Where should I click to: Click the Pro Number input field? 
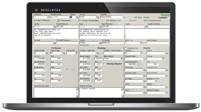(x=112, y=43)
